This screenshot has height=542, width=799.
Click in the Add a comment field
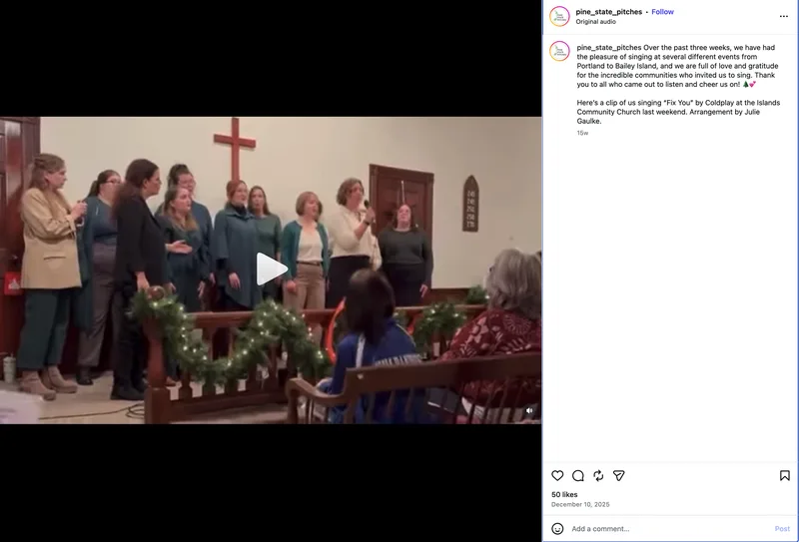669,529
